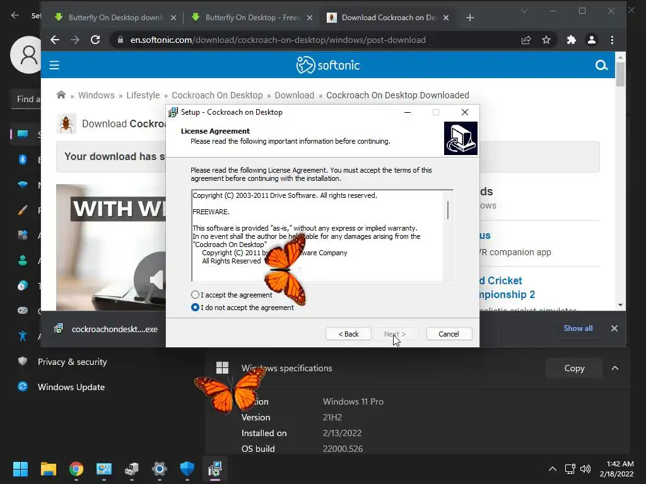Click Chrome forward arrow
Viewport: 646px width, 484px height.
pyautogui.click(x=75, y=40)
